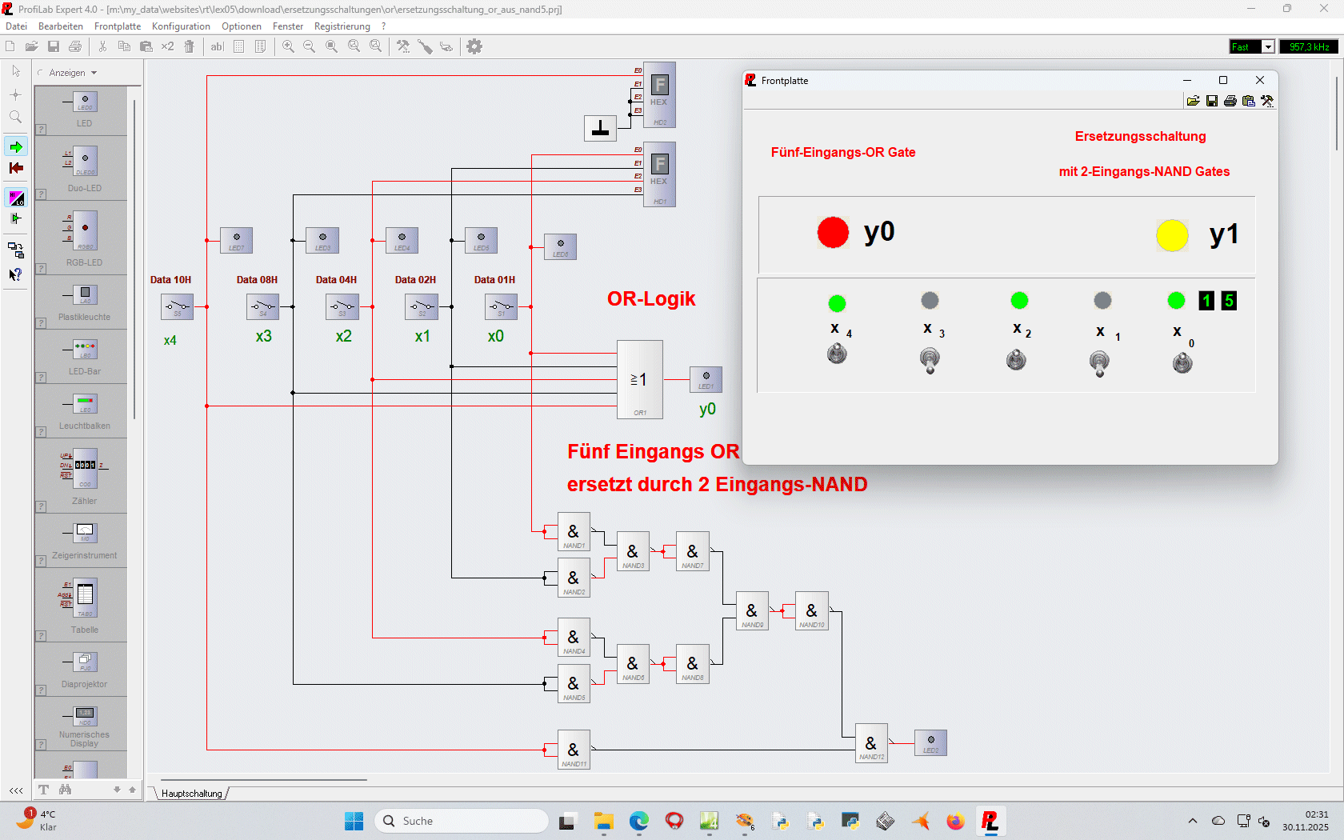Click the save icon in Frontplatte toolbar

1212,101
